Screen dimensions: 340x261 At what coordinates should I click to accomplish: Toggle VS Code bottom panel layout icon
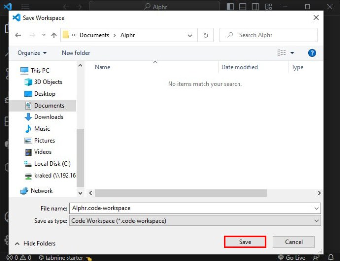[242, 7]
